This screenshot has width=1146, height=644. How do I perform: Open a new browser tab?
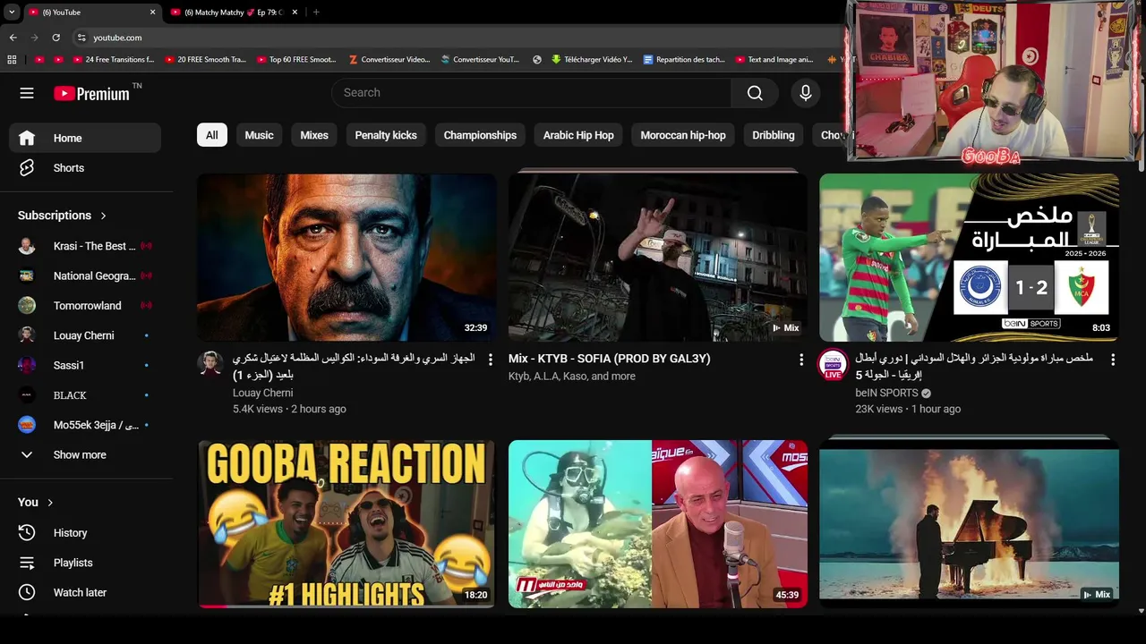pos(316,13)
